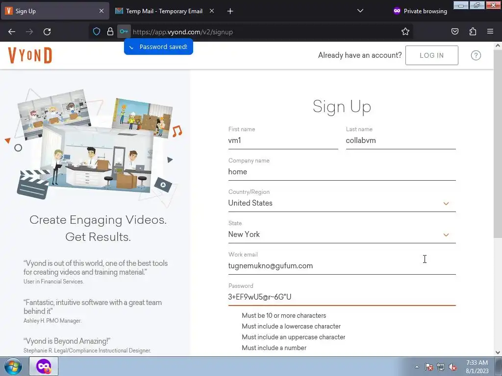
Task: Open tracking protection shield icon
Action: click(x=97, y=31)
